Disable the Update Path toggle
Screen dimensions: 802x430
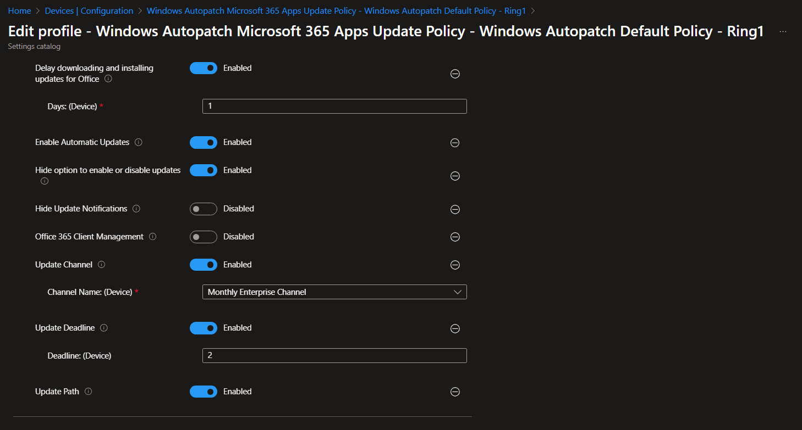click(204, 391)
